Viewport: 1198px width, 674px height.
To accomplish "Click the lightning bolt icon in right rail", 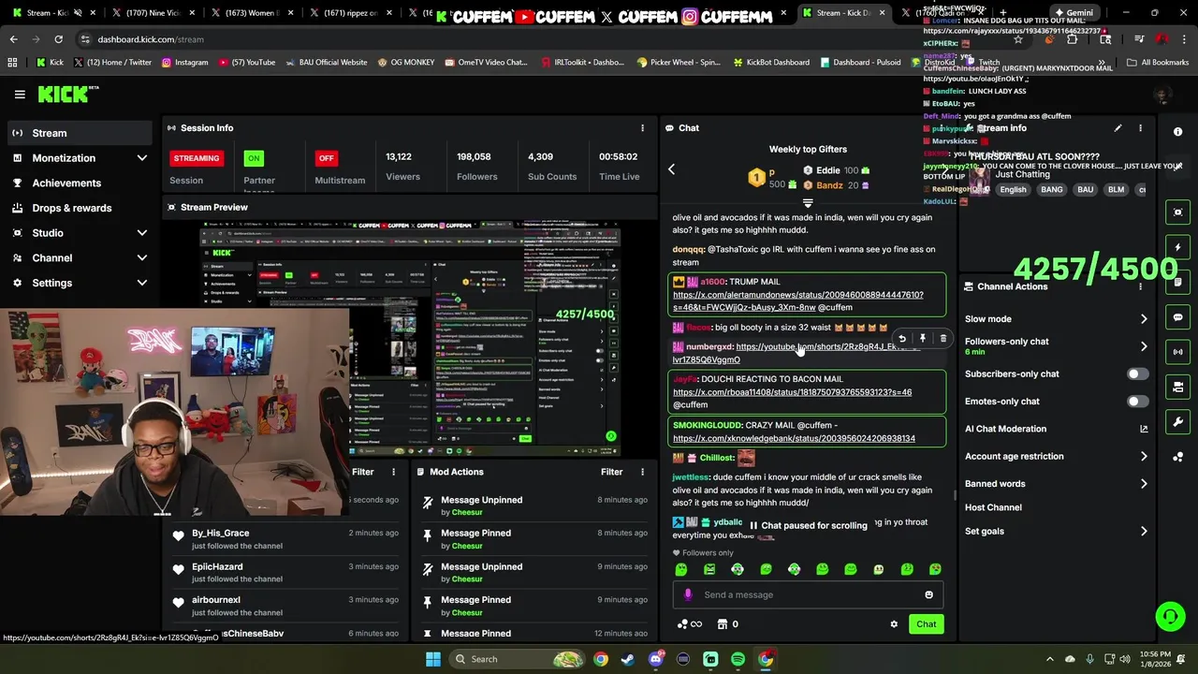I will click(x=1178, y=248).
